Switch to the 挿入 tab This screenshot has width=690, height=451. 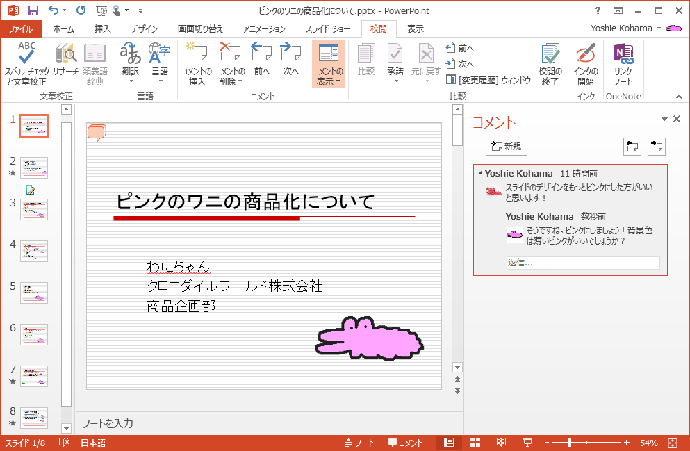coord(103,29)
